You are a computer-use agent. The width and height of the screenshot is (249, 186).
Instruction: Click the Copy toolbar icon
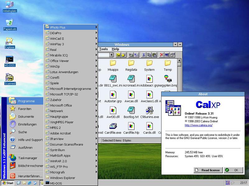pos(149,55)
